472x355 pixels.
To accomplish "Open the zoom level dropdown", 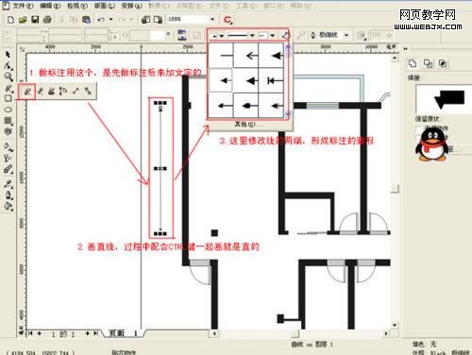I will click(x=212, y=20).
